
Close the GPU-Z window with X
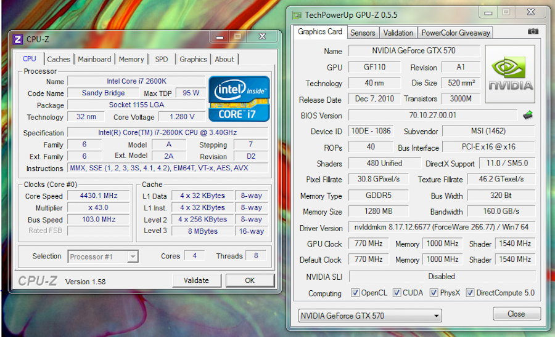click(530, 12)
